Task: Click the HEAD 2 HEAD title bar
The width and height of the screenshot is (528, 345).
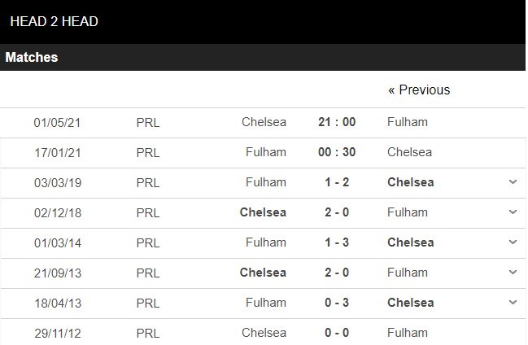Action: [54, 22]
